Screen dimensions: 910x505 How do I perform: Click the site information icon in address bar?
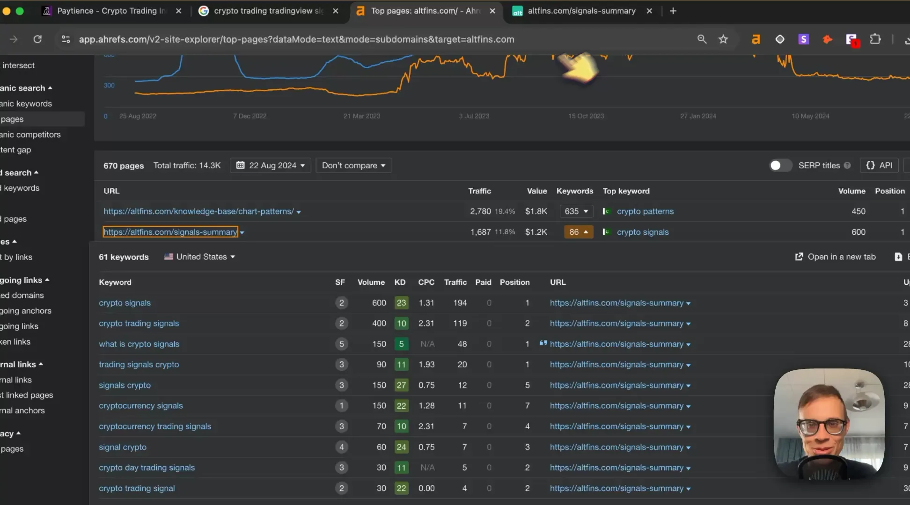click(66, 39)
